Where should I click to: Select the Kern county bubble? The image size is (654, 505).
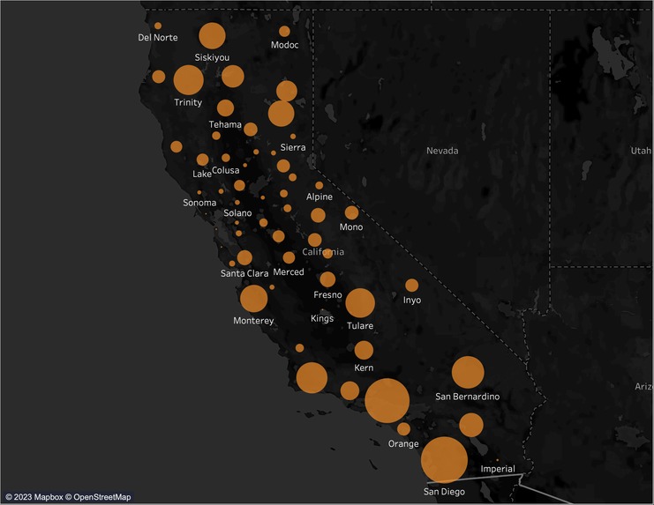pyautogui.click(x=364, y=350)
